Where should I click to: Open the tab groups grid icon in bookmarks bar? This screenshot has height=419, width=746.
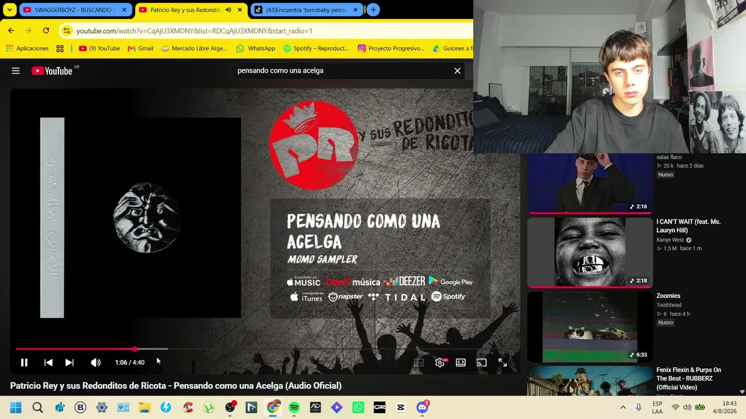pos(60,48)
